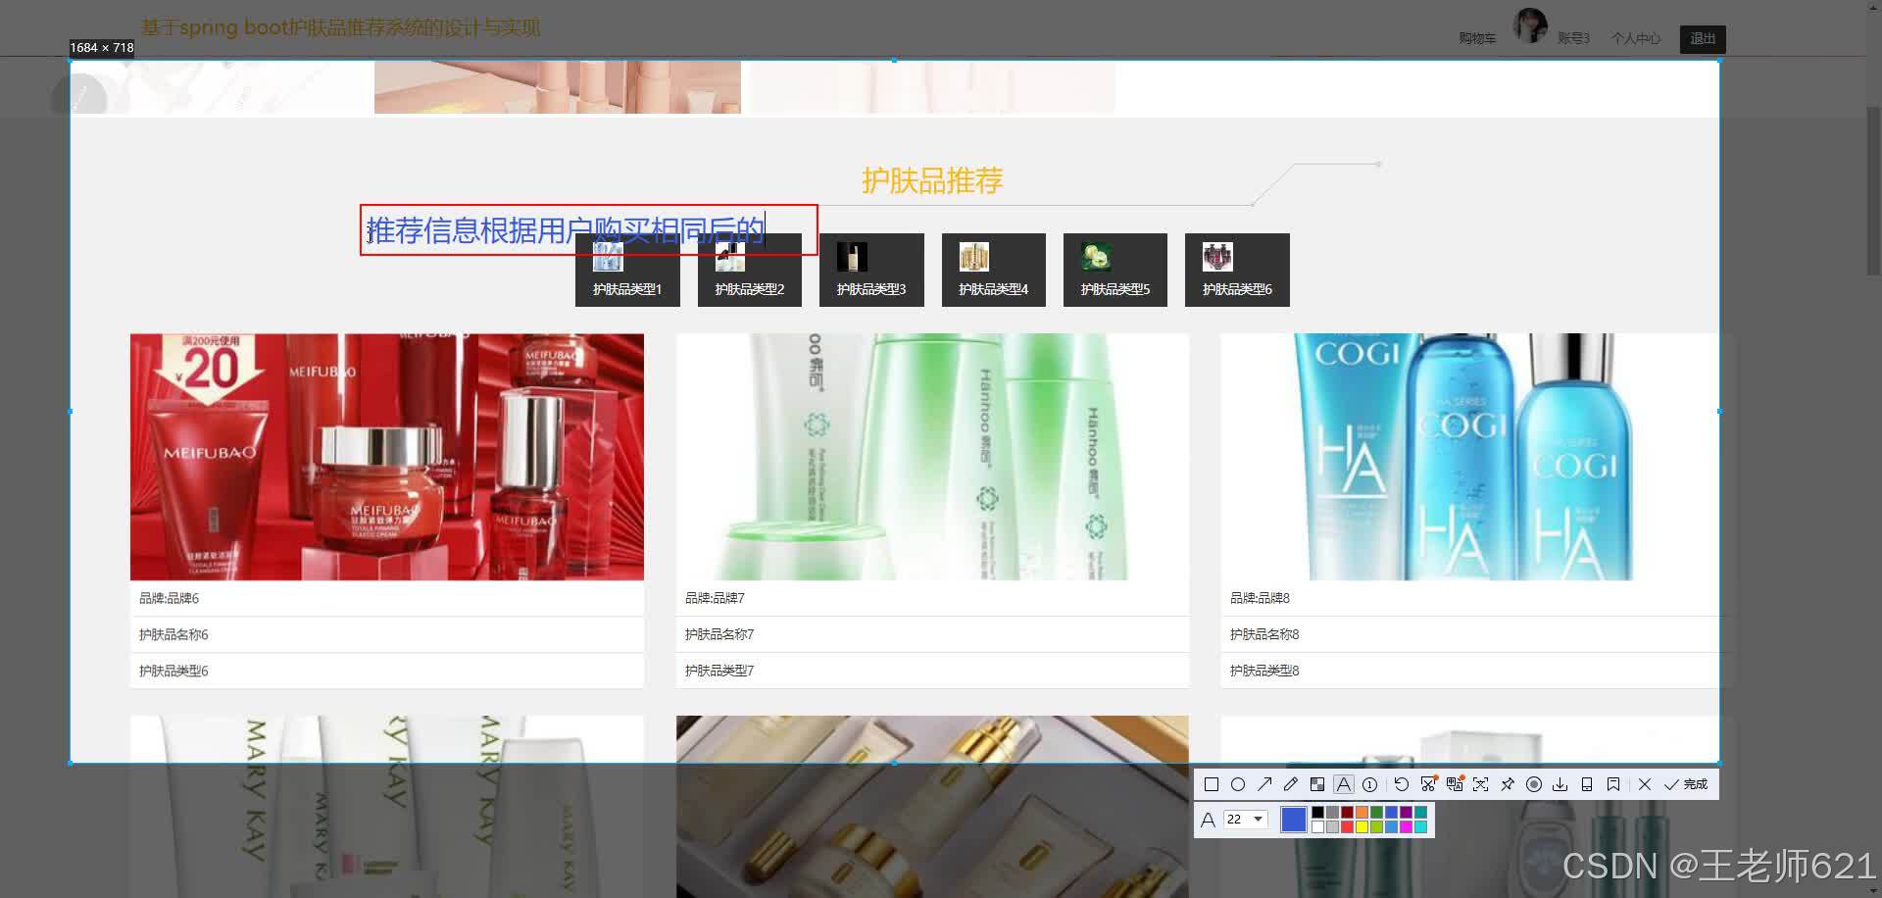Screen dimensions: 1882x898
Task: Click the text 护肤品名称8
Action: coord(1264,634)
